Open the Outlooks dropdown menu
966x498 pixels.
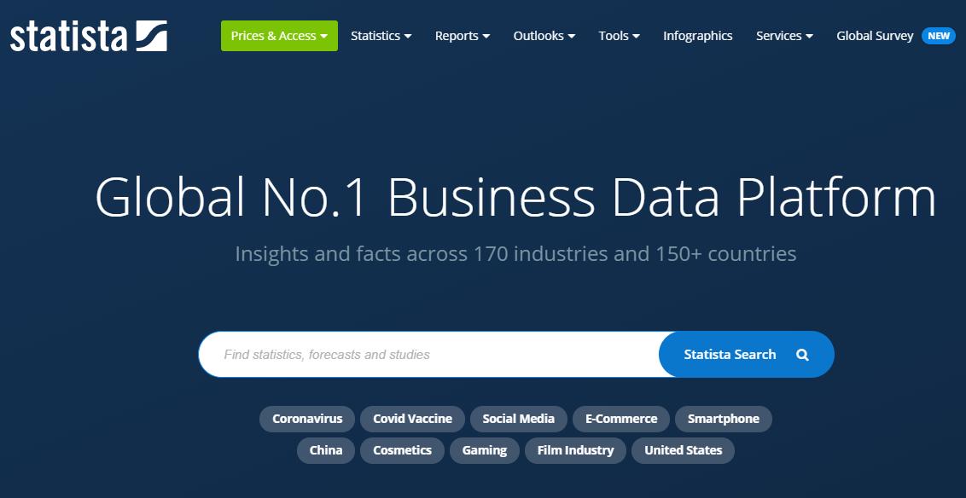point(544,36)
